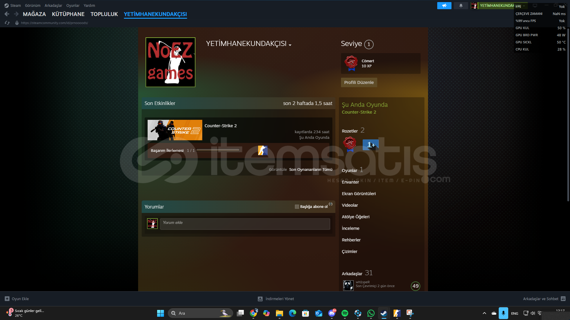Open Spotify from taskbar
Image resolution: width=570 pixels, height=320 pixels.
click(345, 313)
